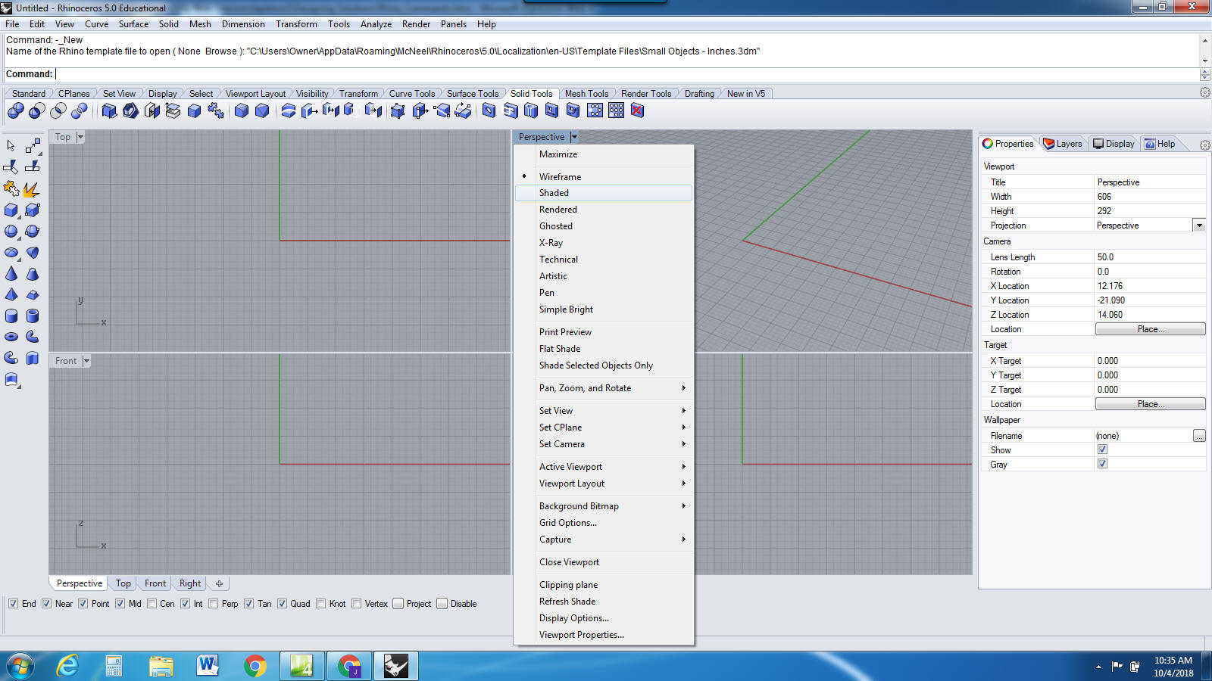Click Place button for Camera location
The height and width of the screenshot is (681, 1212).
point(1150,329)
